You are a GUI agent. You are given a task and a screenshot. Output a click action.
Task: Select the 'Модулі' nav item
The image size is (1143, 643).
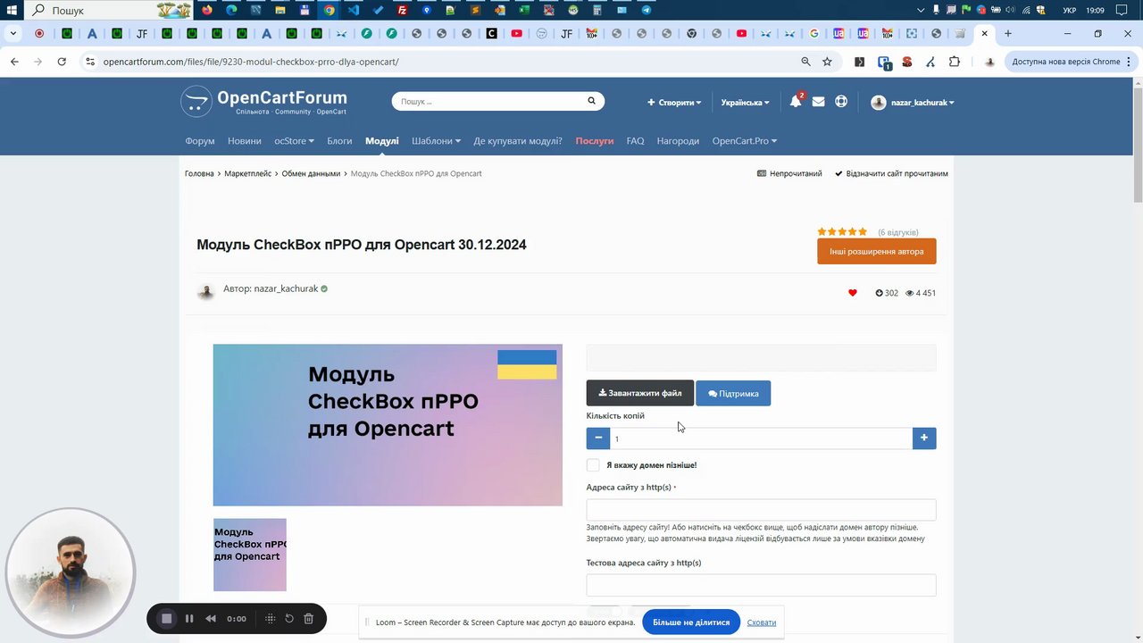tap(382, 141)
